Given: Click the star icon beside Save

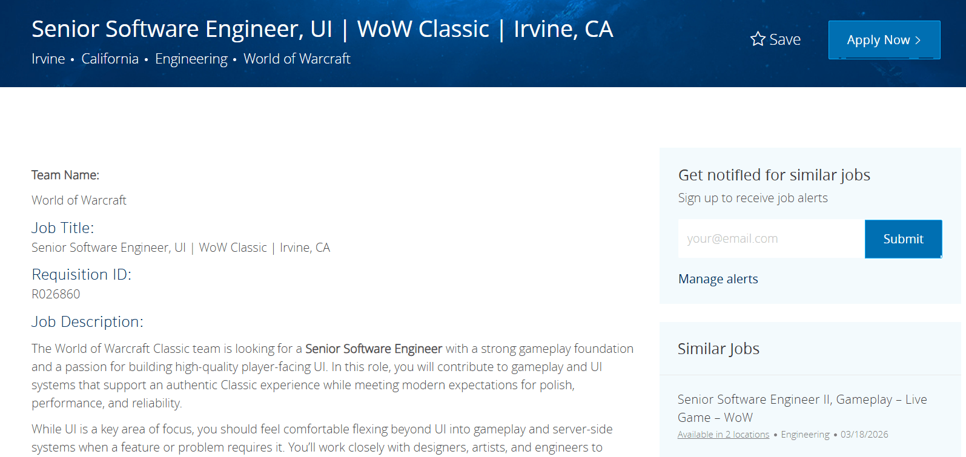Looking at the screenshot, I should click(x=758, y=39).
